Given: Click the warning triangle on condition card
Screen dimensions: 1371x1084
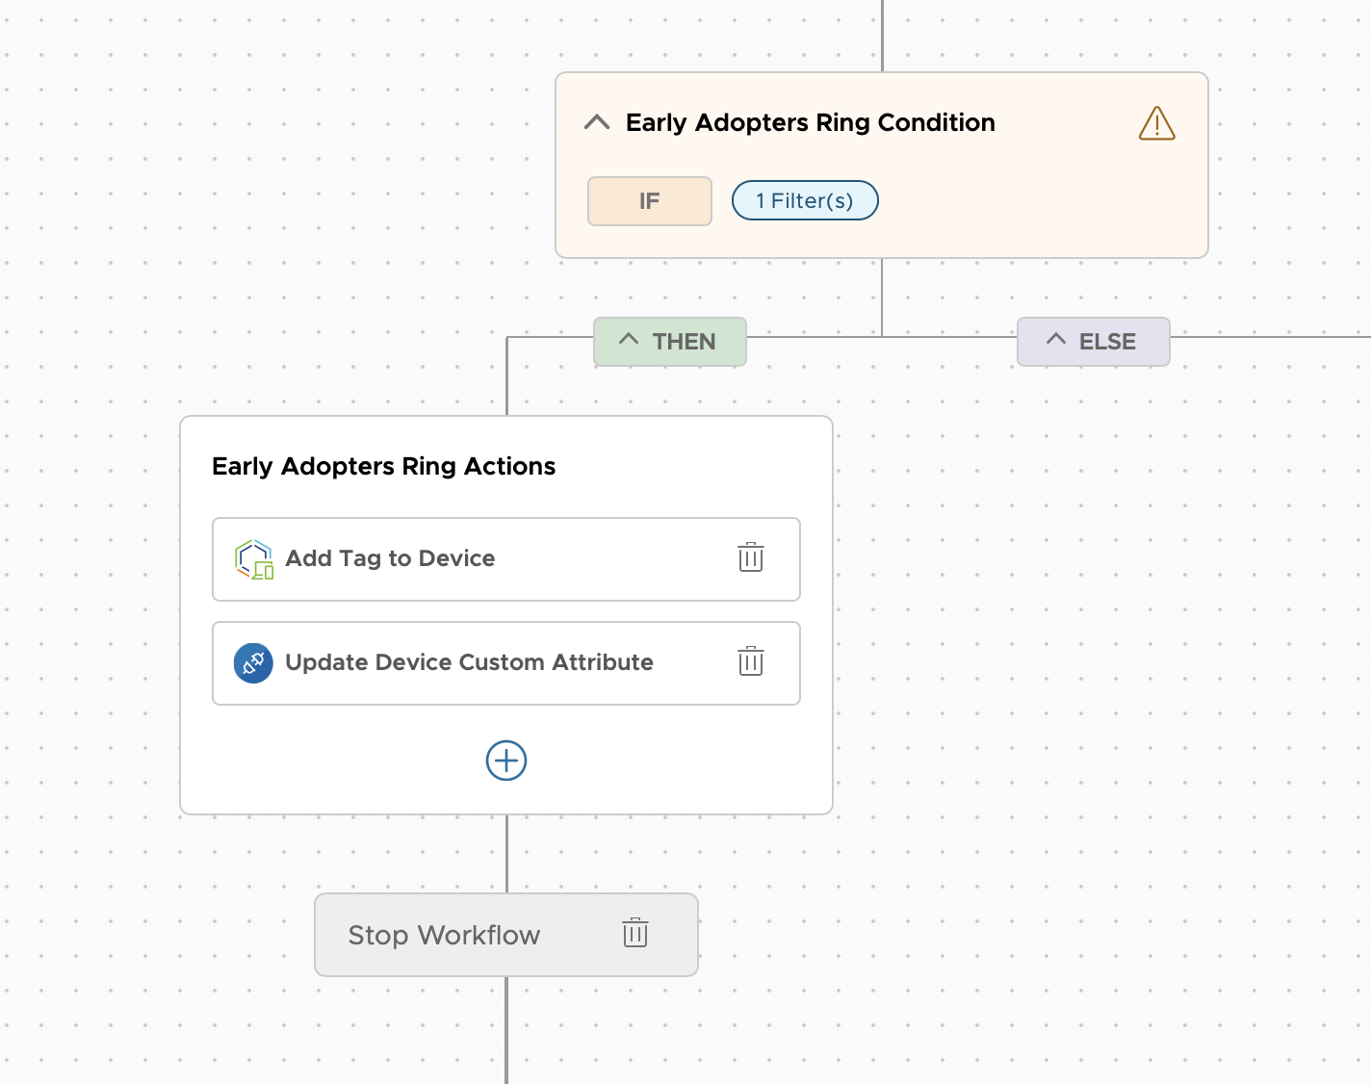Looking at the screenshot, I should (1156, 124).
